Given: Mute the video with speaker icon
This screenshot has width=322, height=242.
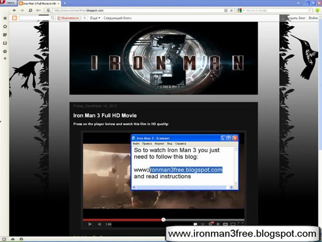Looking at the screenshot, I should coord(100,224).
